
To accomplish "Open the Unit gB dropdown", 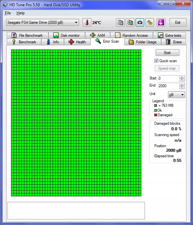I will pos(176,95).
